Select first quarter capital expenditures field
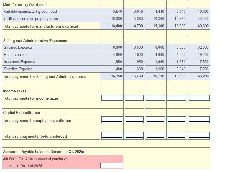Screen dimensions: 229x172 point(112,119)
